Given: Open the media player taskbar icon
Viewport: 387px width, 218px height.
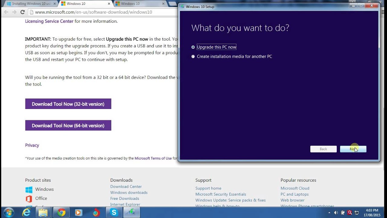Looking at the screenshot, I should (79, 213).
